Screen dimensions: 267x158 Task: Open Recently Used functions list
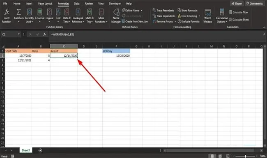coord(29,16)
